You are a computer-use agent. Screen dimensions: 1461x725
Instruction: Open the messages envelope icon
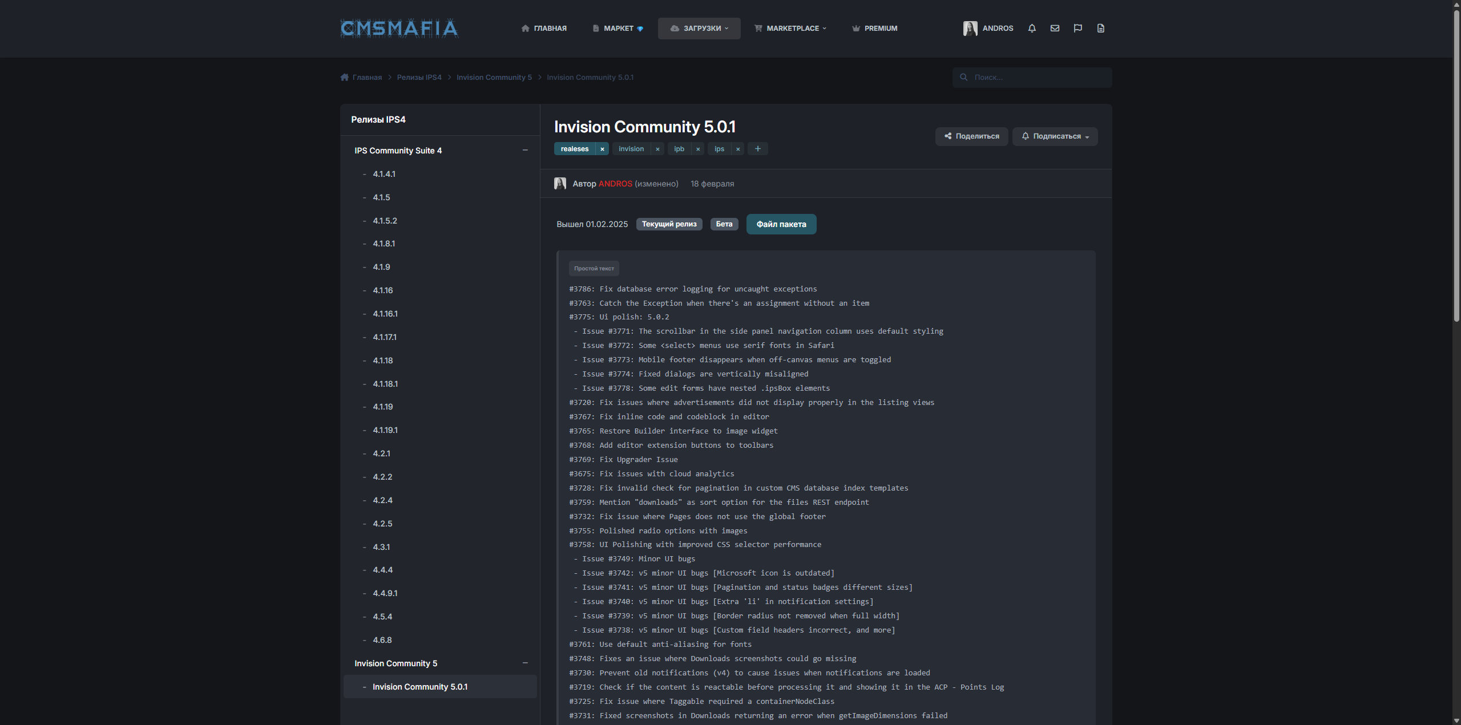pos(1055,28)
